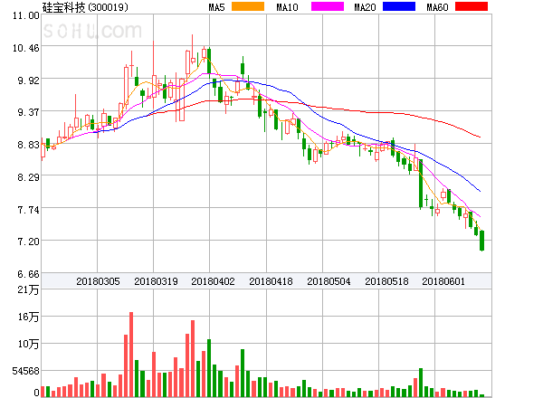This screenshot has width=543, height=398.
Task: Click the MA10 legend label
Action: click(287, 7)
